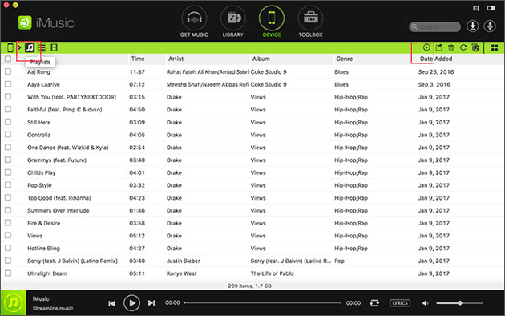Click the next track button
The width and height of the screenshot is (505, 316).
[x=151, y=303]
